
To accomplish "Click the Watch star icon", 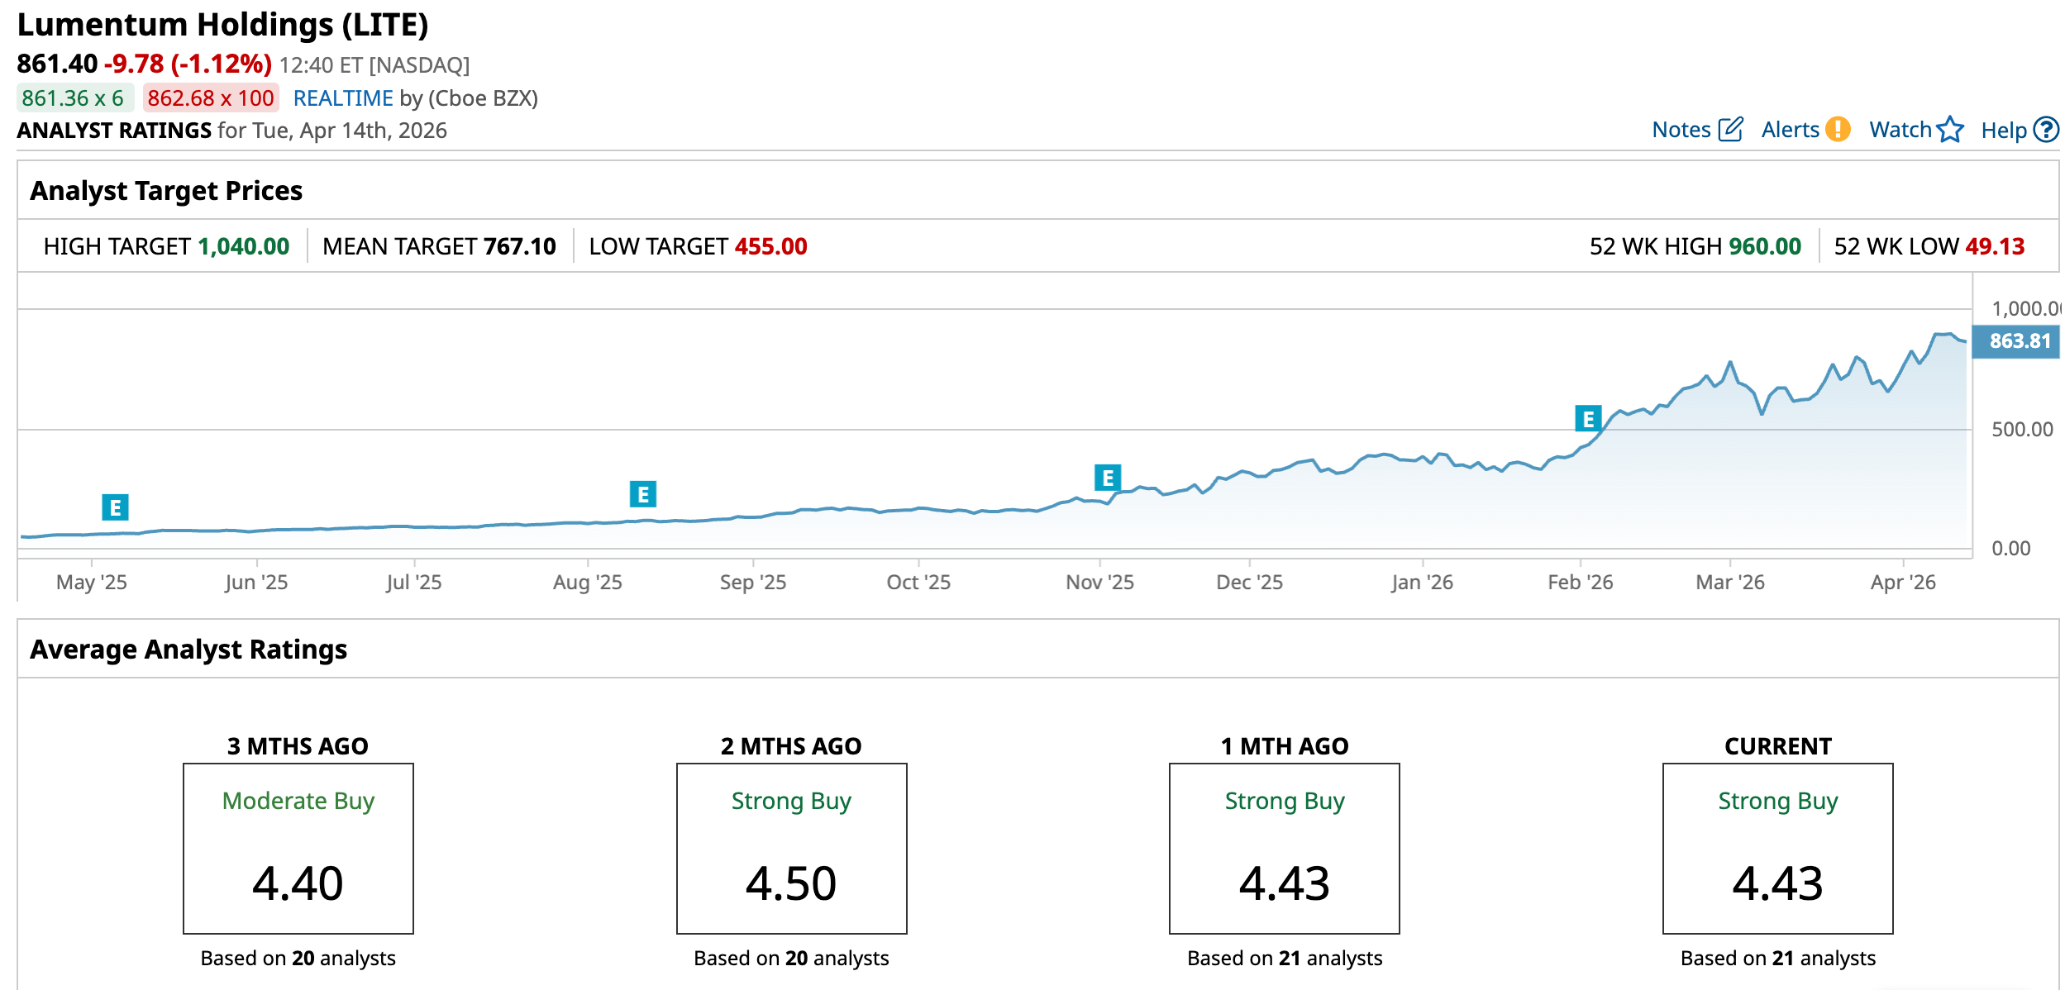I will click(x=1950, y=130).
